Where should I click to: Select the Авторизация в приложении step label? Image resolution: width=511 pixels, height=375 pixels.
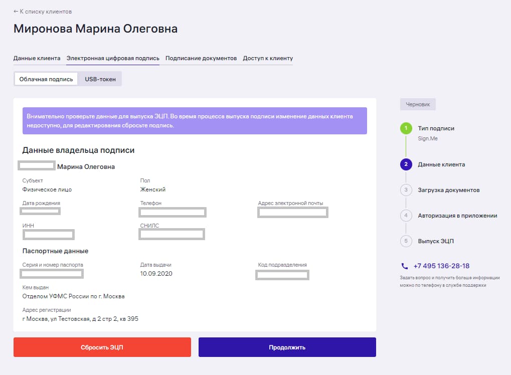click(457, 216)
